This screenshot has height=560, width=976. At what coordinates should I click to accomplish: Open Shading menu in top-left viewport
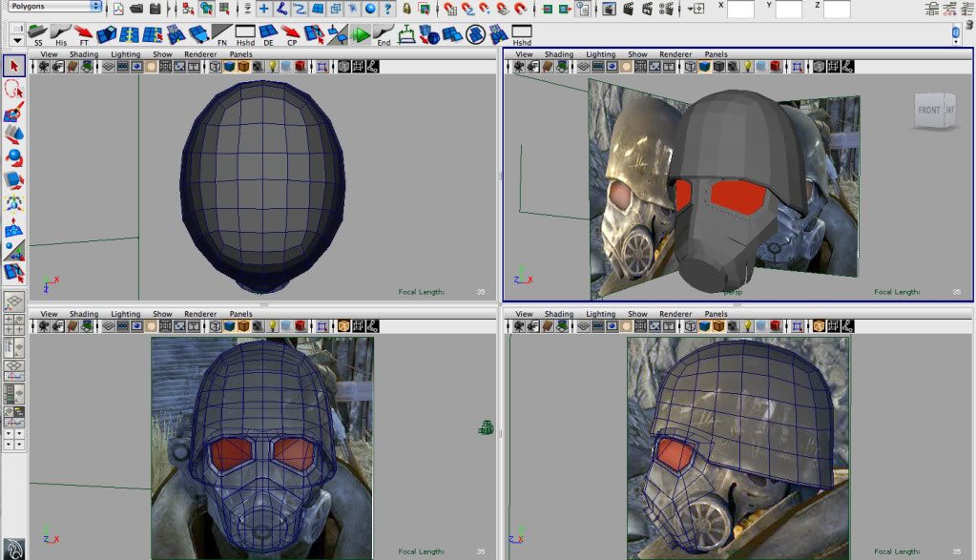click(x=84, y=54)
